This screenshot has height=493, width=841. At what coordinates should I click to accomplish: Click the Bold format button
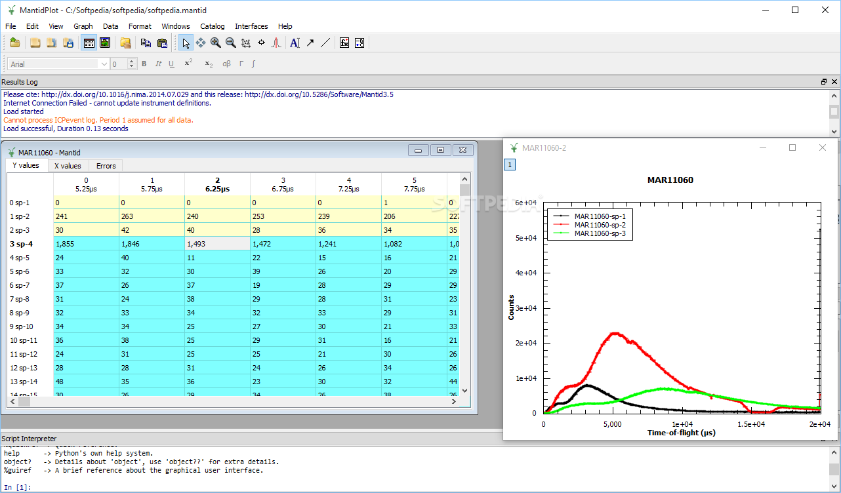144,64
